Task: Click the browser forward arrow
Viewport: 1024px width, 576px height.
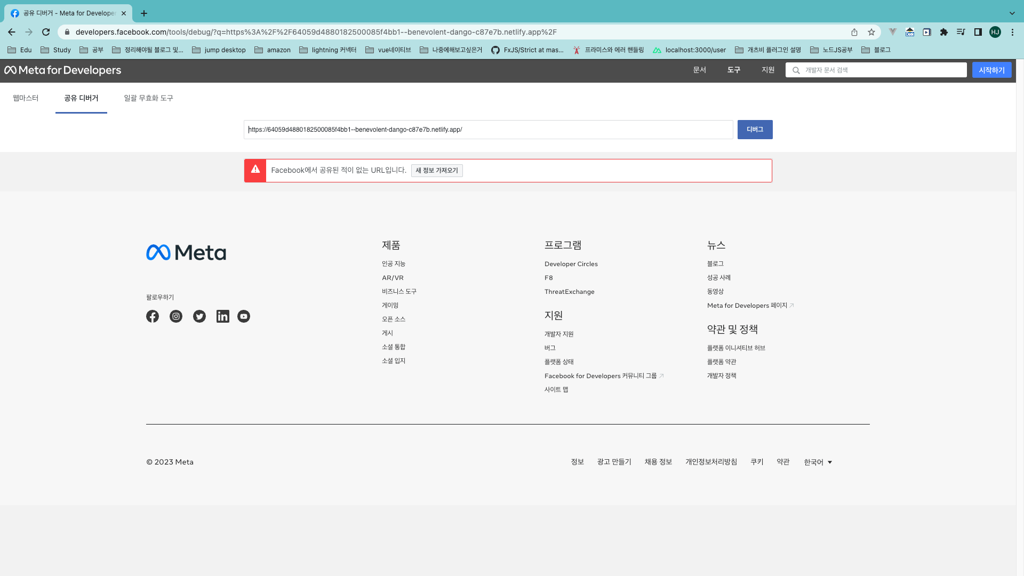Action: pyautogui.click(x=29, y=32)
